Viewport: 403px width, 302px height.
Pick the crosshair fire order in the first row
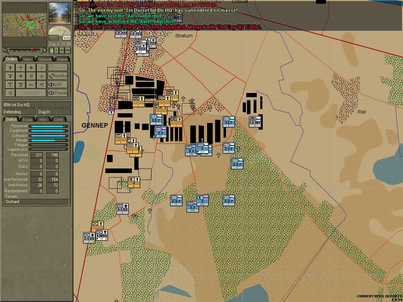coord(42,67)
